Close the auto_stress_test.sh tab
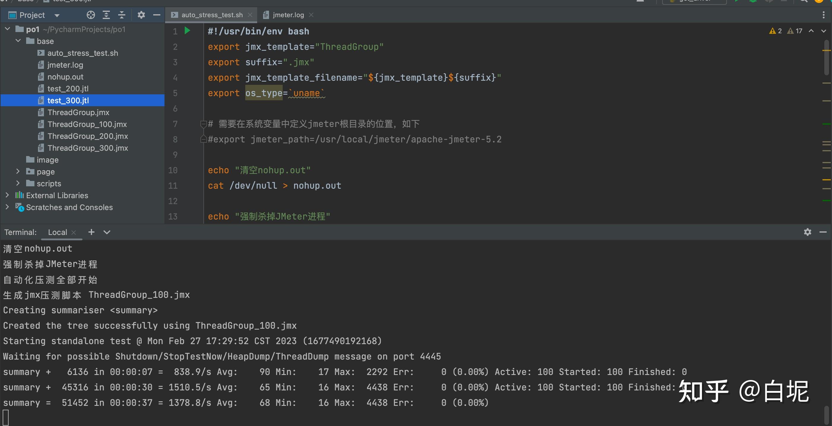This screenshot has height=426, width=832. point(250,15)
